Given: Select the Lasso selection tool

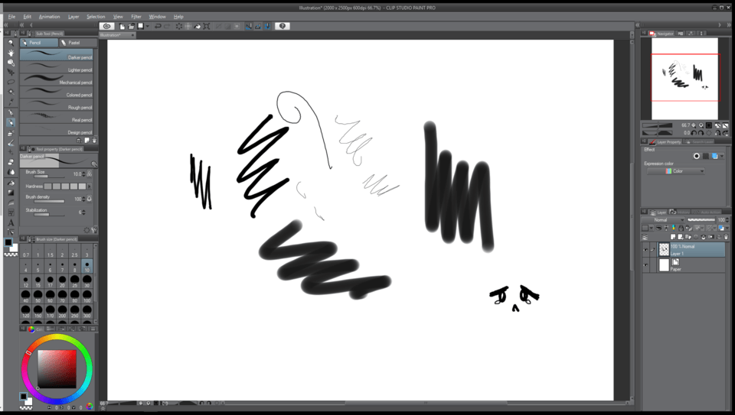Looking at the screenshot, I should pos(11,83).
